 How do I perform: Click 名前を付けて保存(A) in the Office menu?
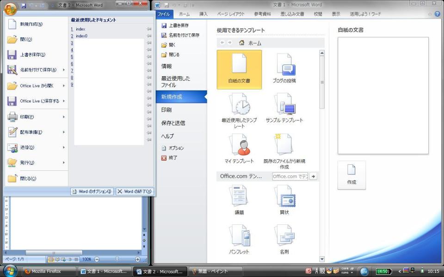[37, 70]
